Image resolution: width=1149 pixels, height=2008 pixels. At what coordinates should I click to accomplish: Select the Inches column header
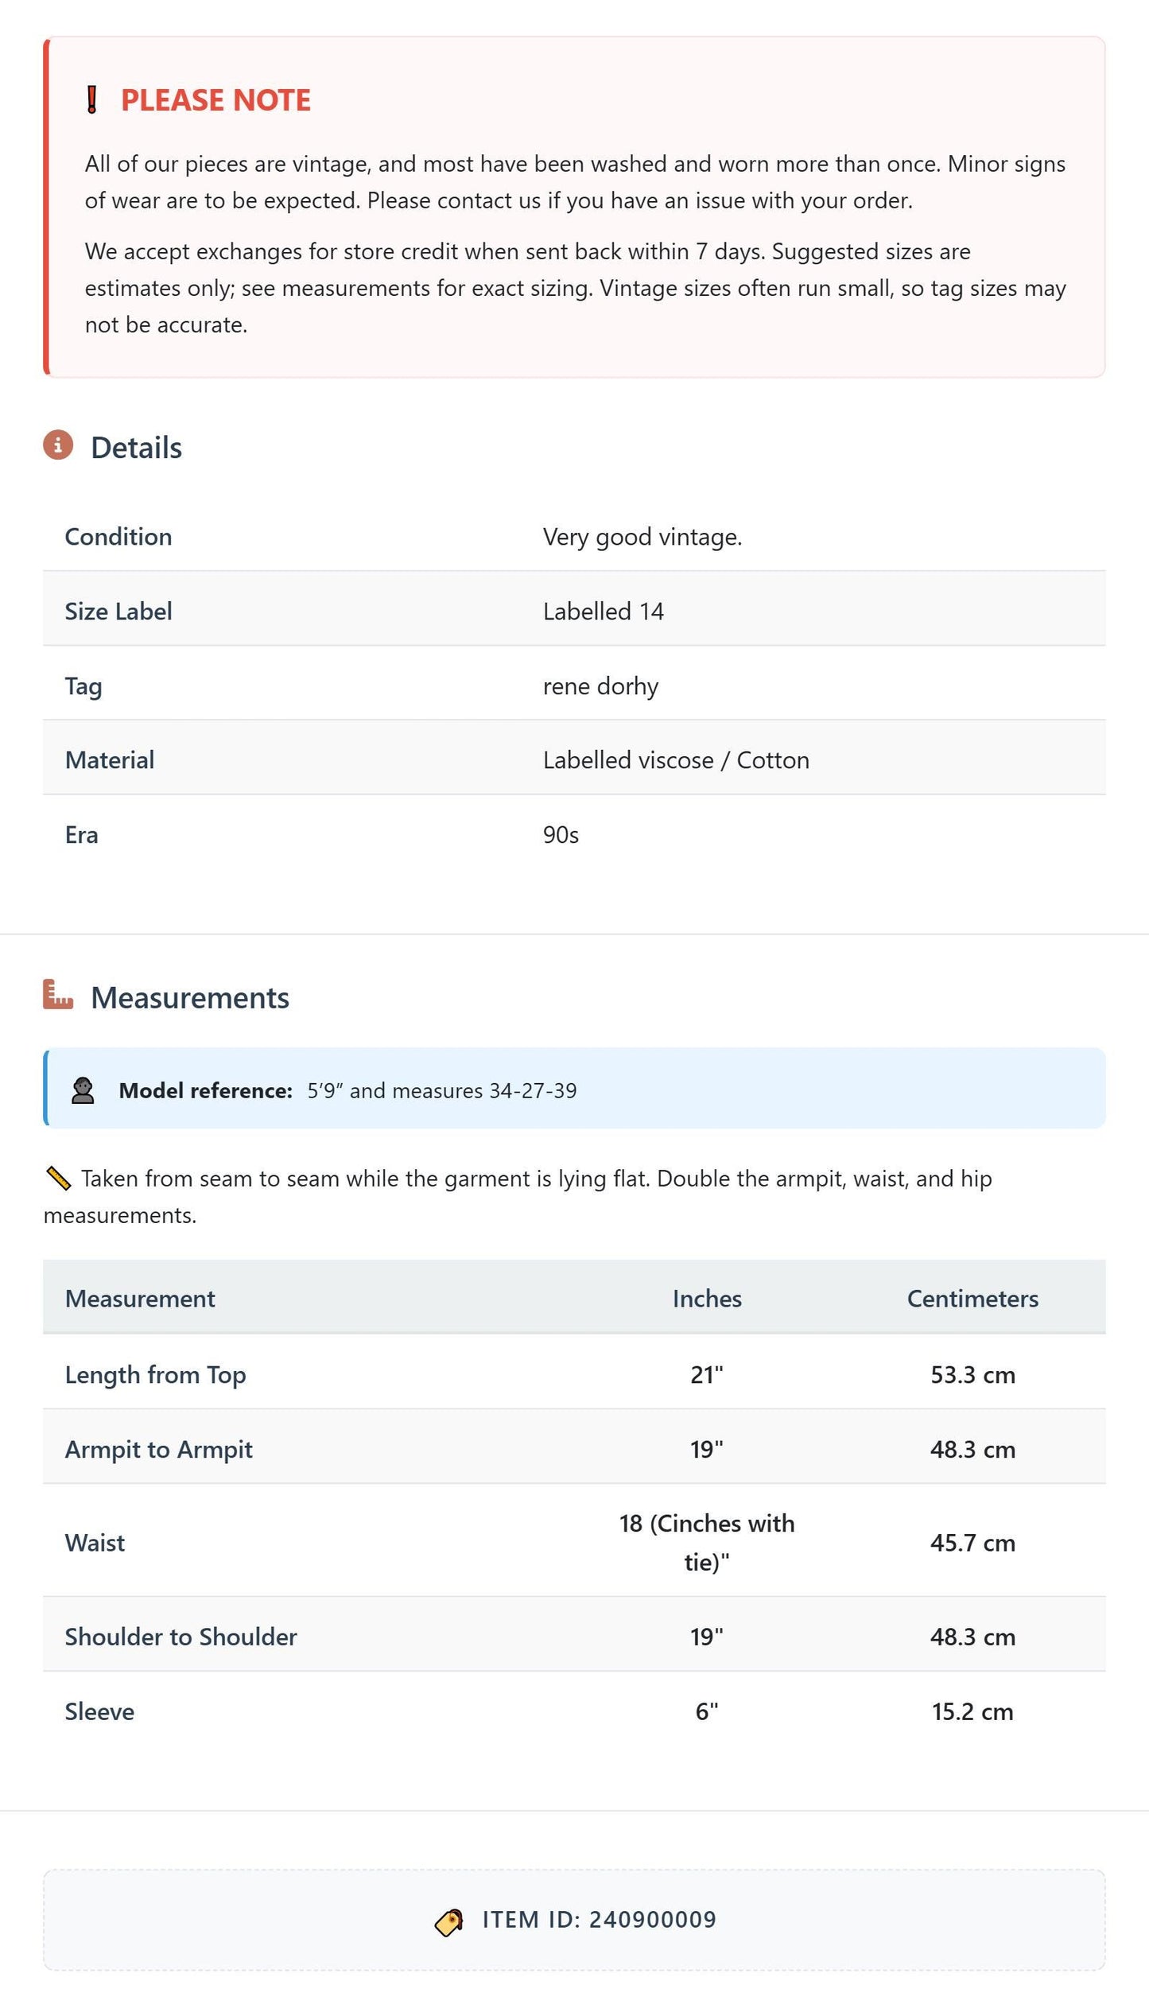point(707,1299)
